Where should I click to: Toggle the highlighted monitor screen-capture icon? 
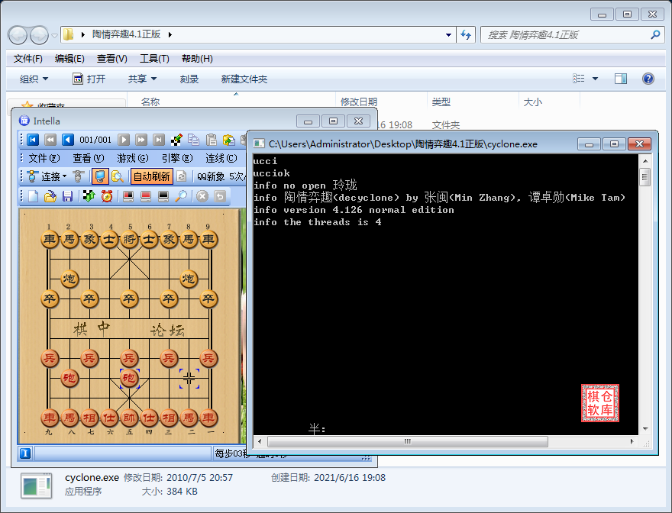[x=100, y=176]
